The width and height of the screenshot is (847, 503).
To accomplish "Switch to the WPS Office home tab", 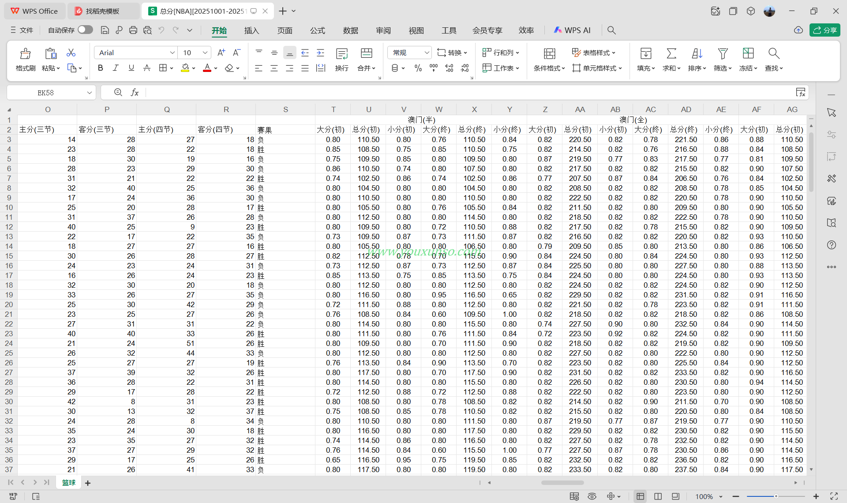I will (x=34, y=11).
